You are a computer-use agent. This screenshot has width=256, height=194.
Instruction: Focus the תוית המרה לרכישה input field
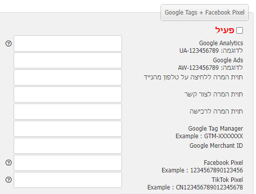pyautogui.click(x=68, y=112)
